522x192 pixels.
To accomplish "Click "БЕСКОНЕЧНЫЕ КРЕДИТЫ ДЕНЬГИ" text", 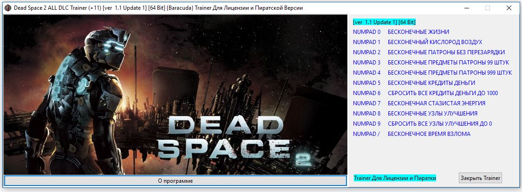I will point(431,83).
